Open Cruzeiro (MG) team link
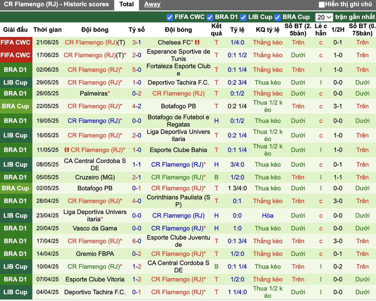Viewport: 376px width, 301px height. (95, 177)
